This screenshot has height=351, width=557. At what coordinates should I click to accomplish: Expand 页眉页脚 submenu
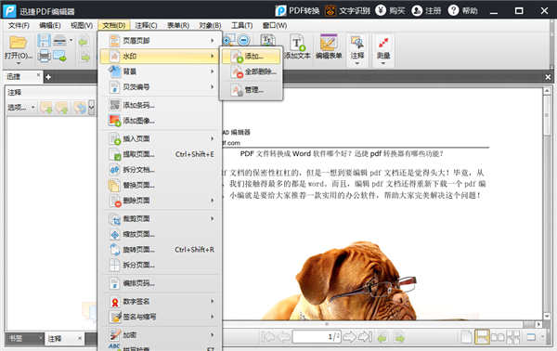[159, 41]
